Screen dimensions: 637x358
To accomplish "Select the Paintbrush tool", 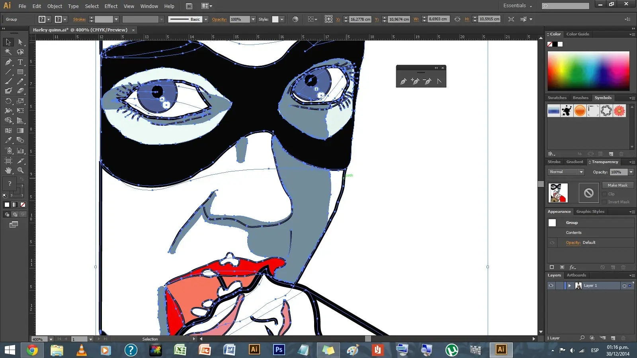I will (8, 82).
